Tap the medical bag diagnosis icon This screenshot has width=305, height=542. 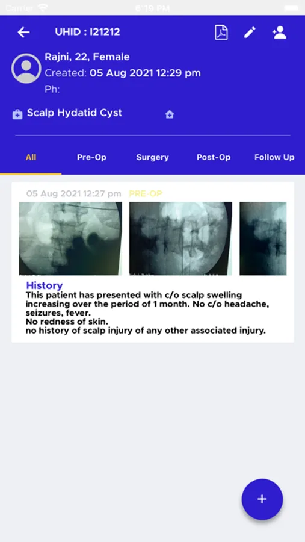[17, 114]
